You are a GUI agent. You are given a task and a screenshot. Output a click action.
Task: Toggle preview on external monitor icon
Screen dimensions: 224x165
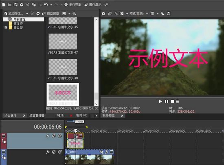110,14
